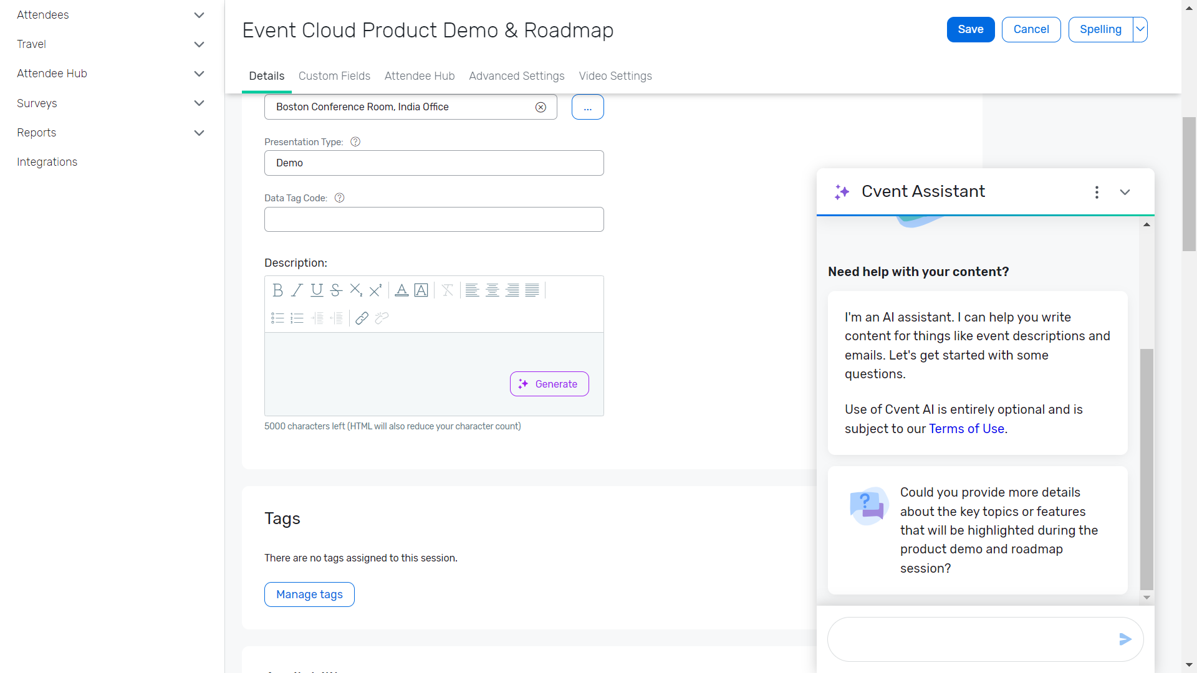Open the Advanced Settings tab
The image size is (1197, 673).
point(517,76)
